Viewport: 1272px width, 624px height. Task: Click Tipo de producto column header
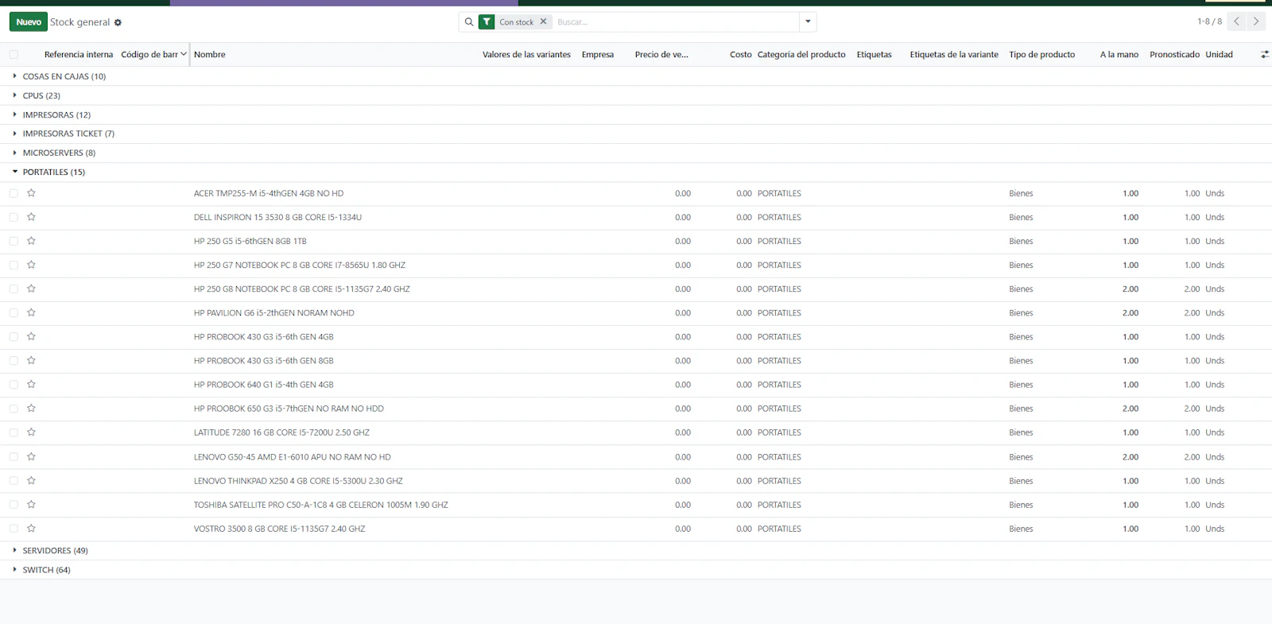(1041, 55)
